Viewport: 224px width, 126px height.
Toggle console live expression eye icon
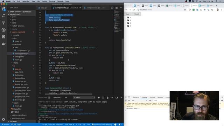tap(150, 100)
